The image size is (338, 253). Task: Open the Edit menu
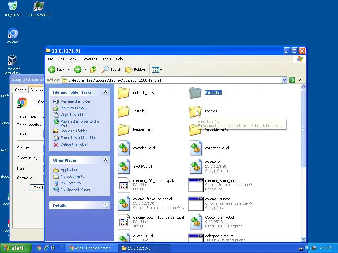(x=61, y=59)
